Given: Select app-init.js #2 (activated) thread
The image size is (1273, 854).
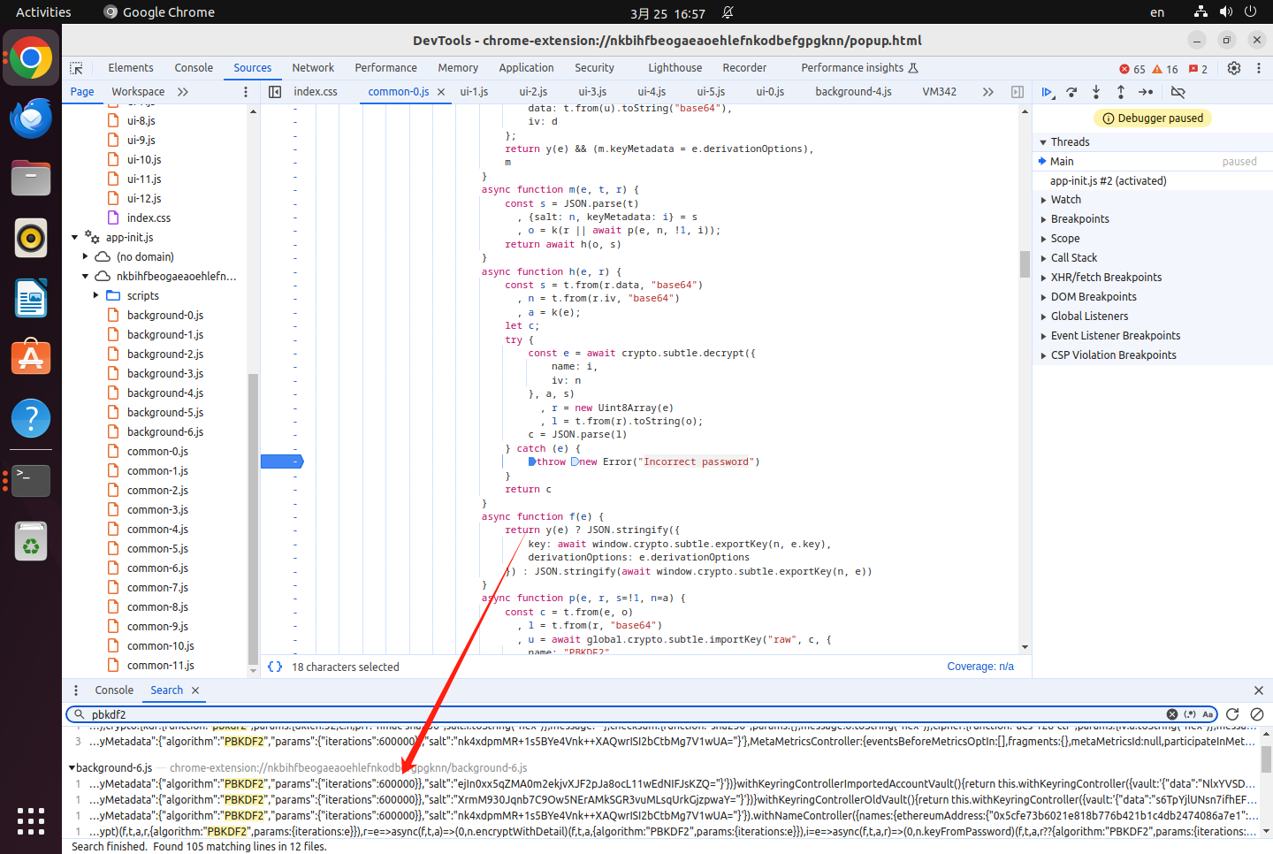Looking at the screenshot, I should 1108,181.
